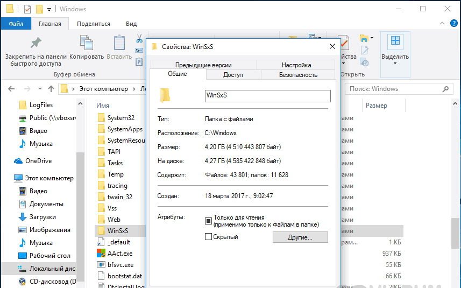Open the blue help question mark icon
The height and width of the screenshot is (288, 461).
point(453,24)
